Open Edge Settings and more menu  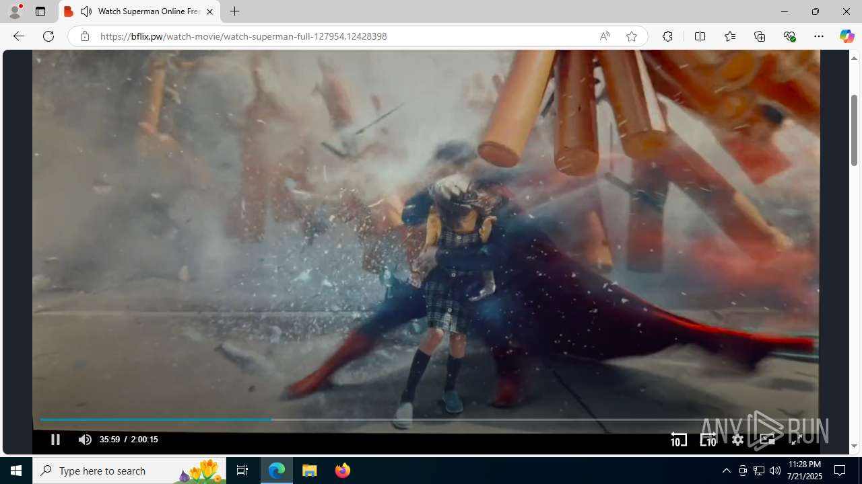click(x=819, y=36)
